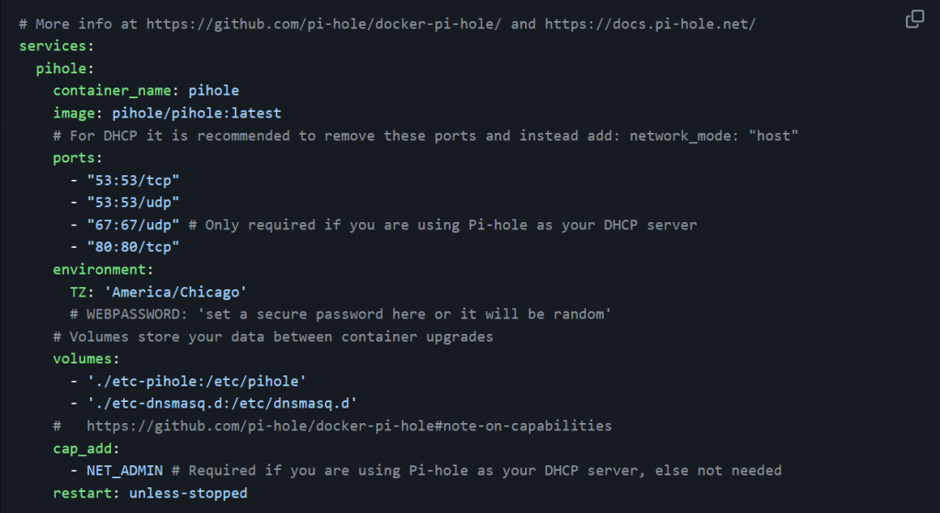Viewport: 940px width, 513px height.
Task: Click the "53:53/tcp" port entry
Action: tap(132, 180)
